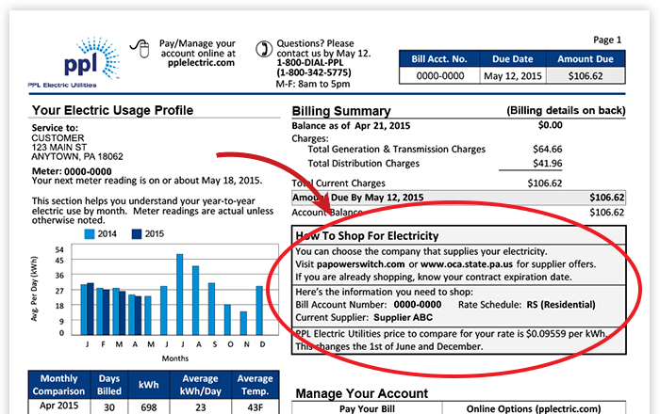
Task: Click the Manage Your Account heading
Action: [x=361, y=393]
